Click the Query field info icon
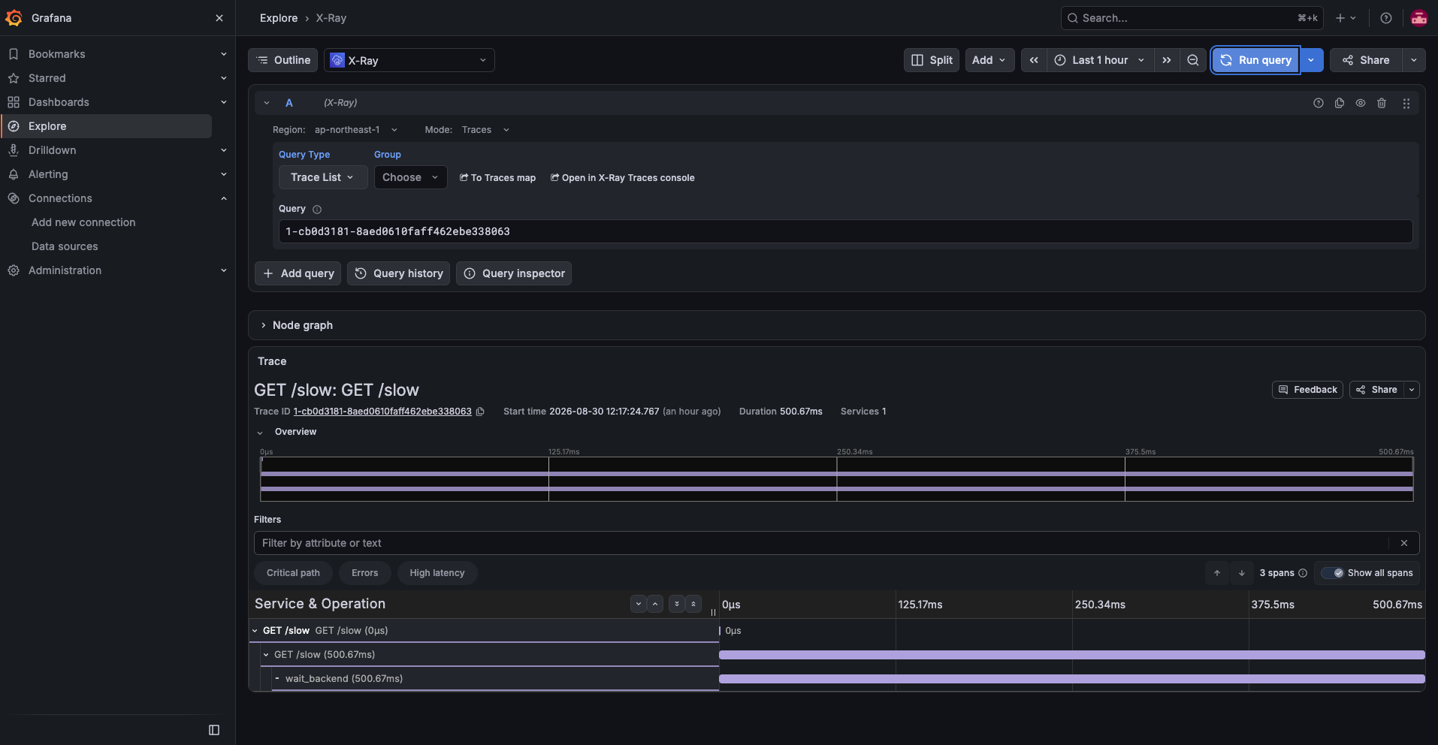 317,210
